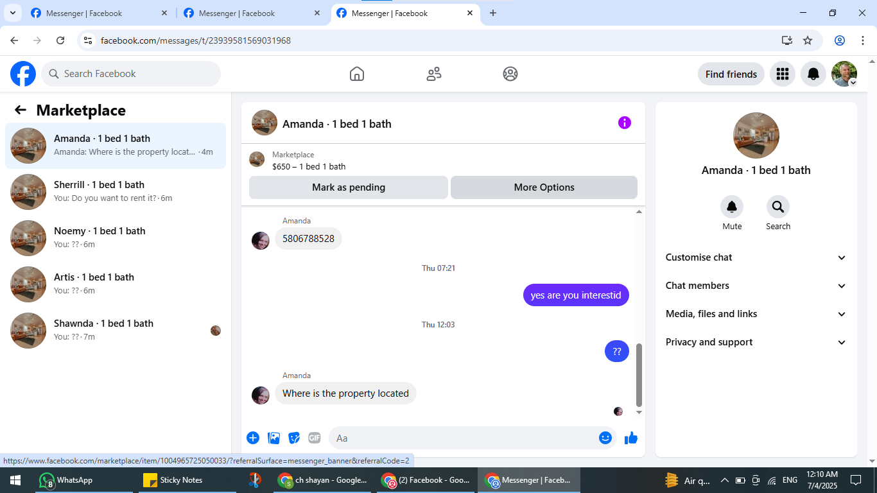Show hidden system tray icons
Image resolution: width=877 pixels, height=493 pixels.
click(724, 480)
